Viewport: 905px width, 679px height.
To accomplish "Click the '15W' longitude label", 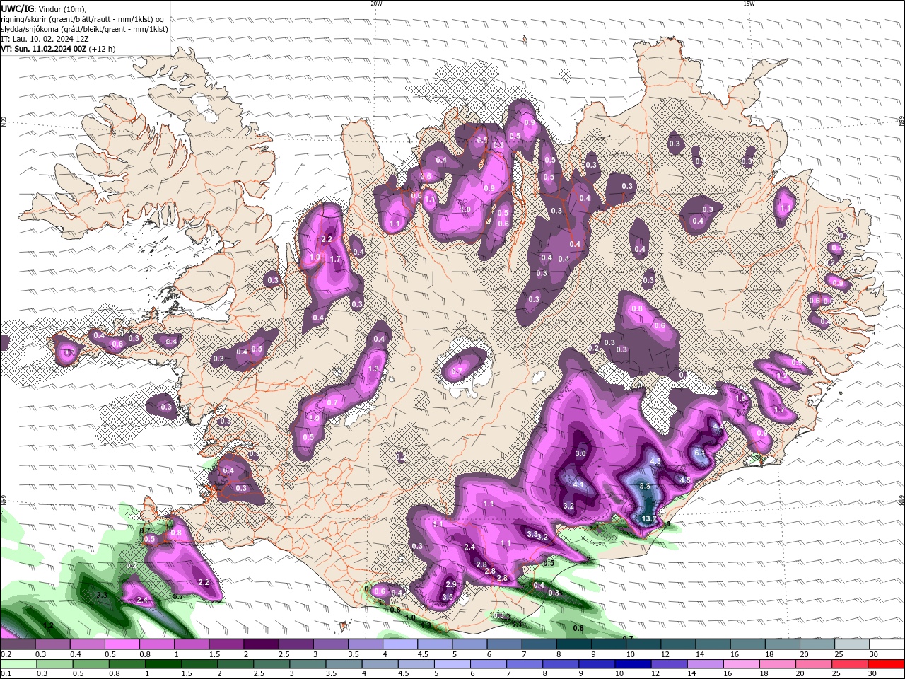I will pos(748,4).
